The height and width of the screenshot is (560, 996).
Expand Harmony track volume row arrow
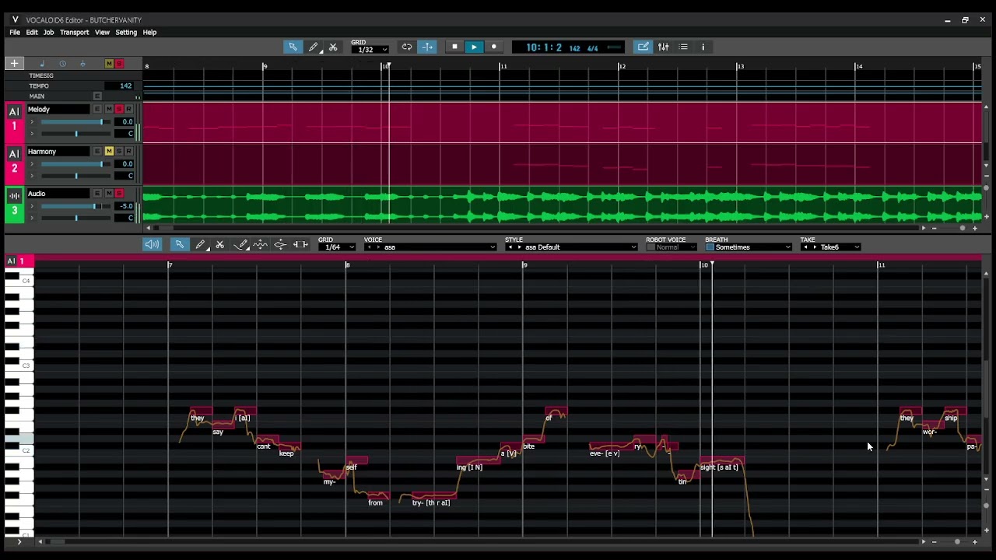coord(32,164)
